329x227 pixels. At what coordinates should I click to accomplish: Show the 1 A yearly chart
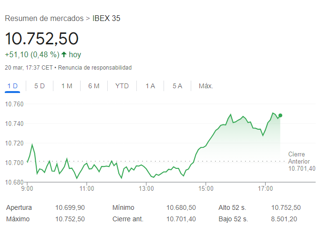pyautogui.click(x=150, y=86)
